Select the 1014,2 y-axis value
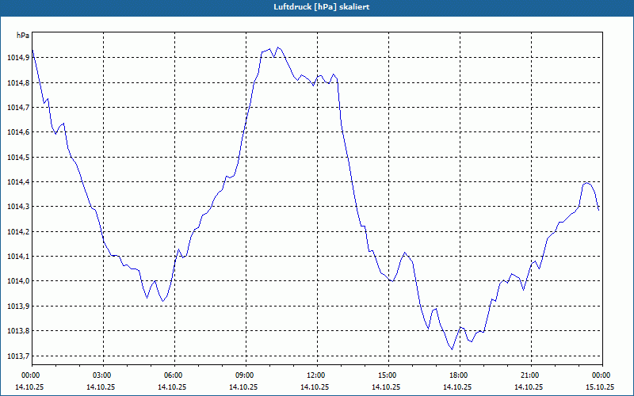 [x=18, y=232]
